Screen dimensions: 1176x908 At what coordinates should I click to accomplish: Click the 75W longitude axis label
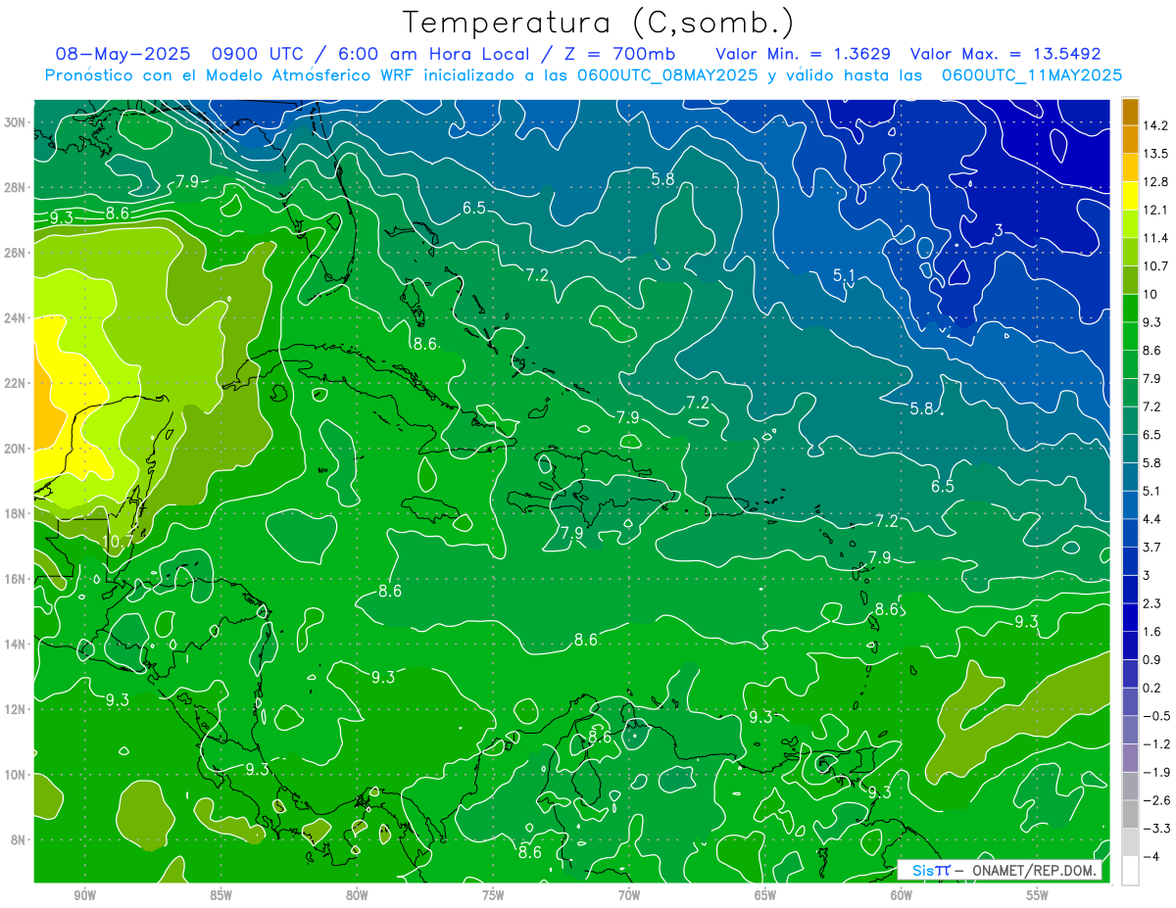[493, 895]
